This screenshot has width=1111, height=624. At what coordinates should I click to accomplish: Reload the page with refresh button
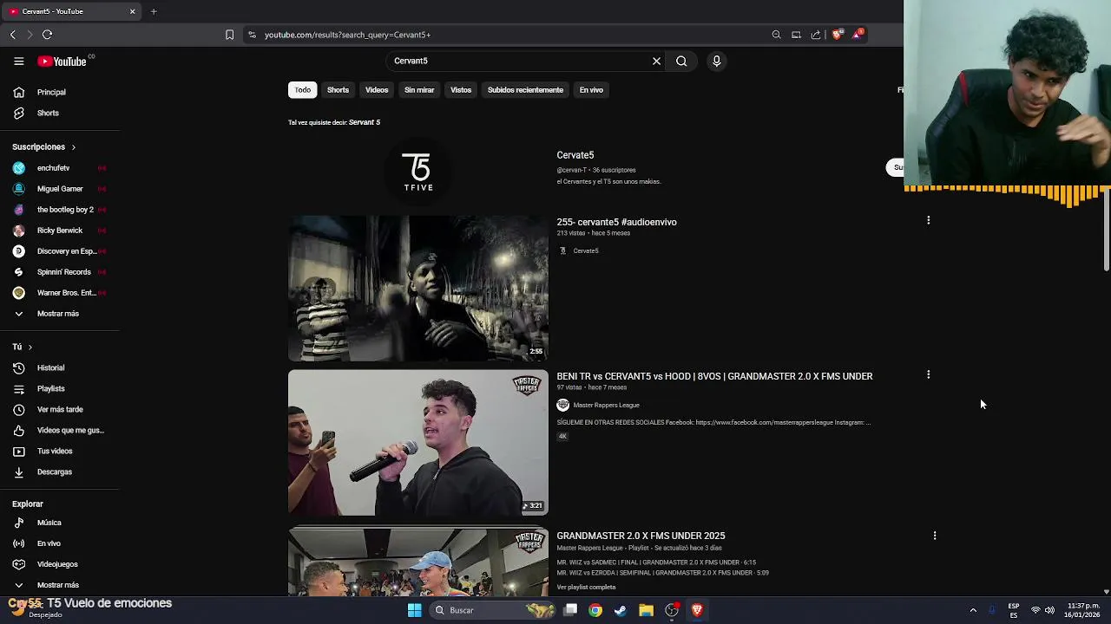click(x=47, y=35)
